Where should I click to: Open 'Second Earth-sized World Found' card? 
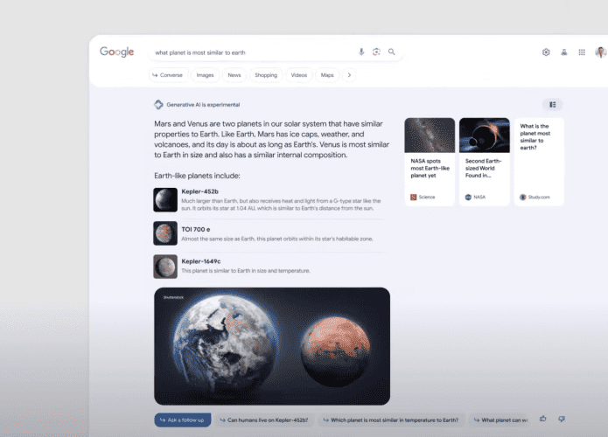[485, 162]
